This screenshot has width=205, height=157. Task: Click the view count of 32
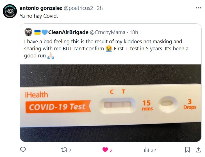click(x=153, y=150)
